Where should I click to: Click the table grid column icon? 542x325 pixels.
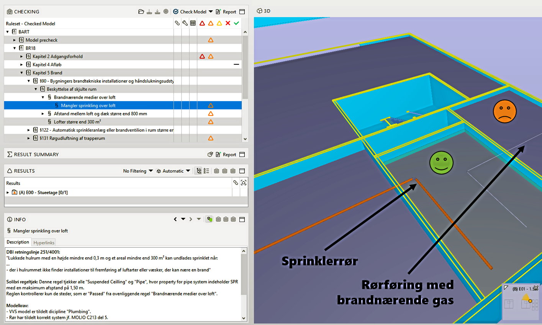193,23
